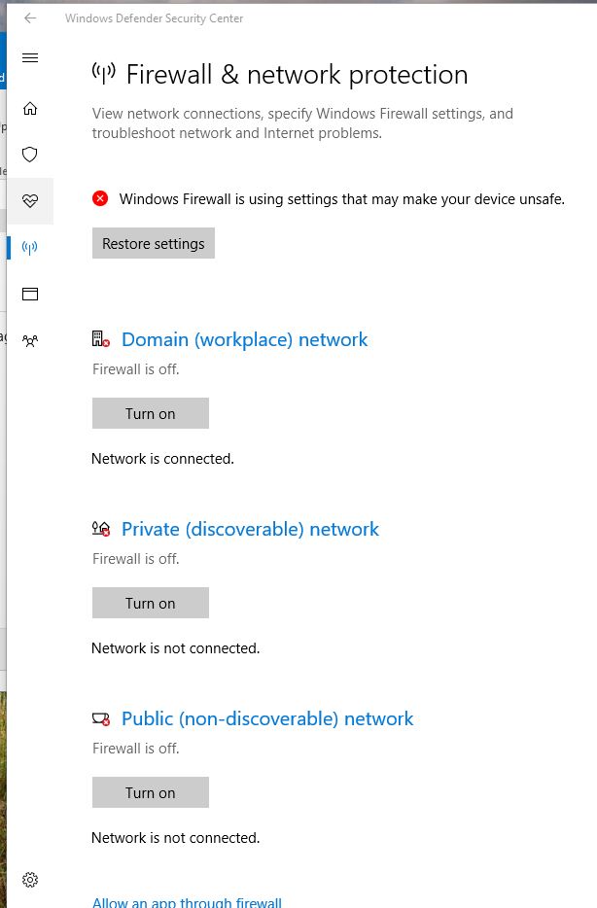
Task: Click the Domain network building icon
Action: coord(101,338)
